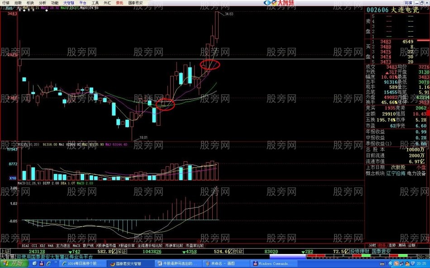Select the F股净值市值 indicator tab
The image size is (430, 268).
click(106, 245)
